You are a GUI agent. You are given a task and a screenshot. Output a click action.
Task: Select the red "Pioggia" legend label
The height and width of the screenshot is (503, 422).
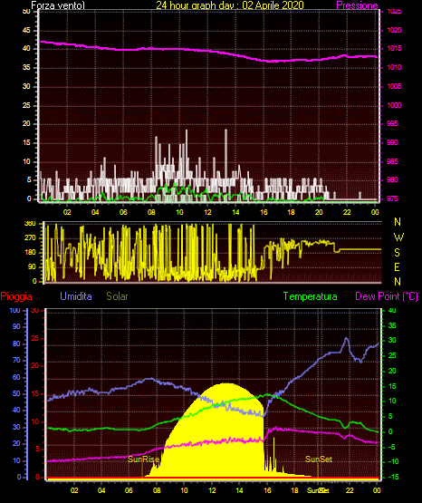[16, 296]
